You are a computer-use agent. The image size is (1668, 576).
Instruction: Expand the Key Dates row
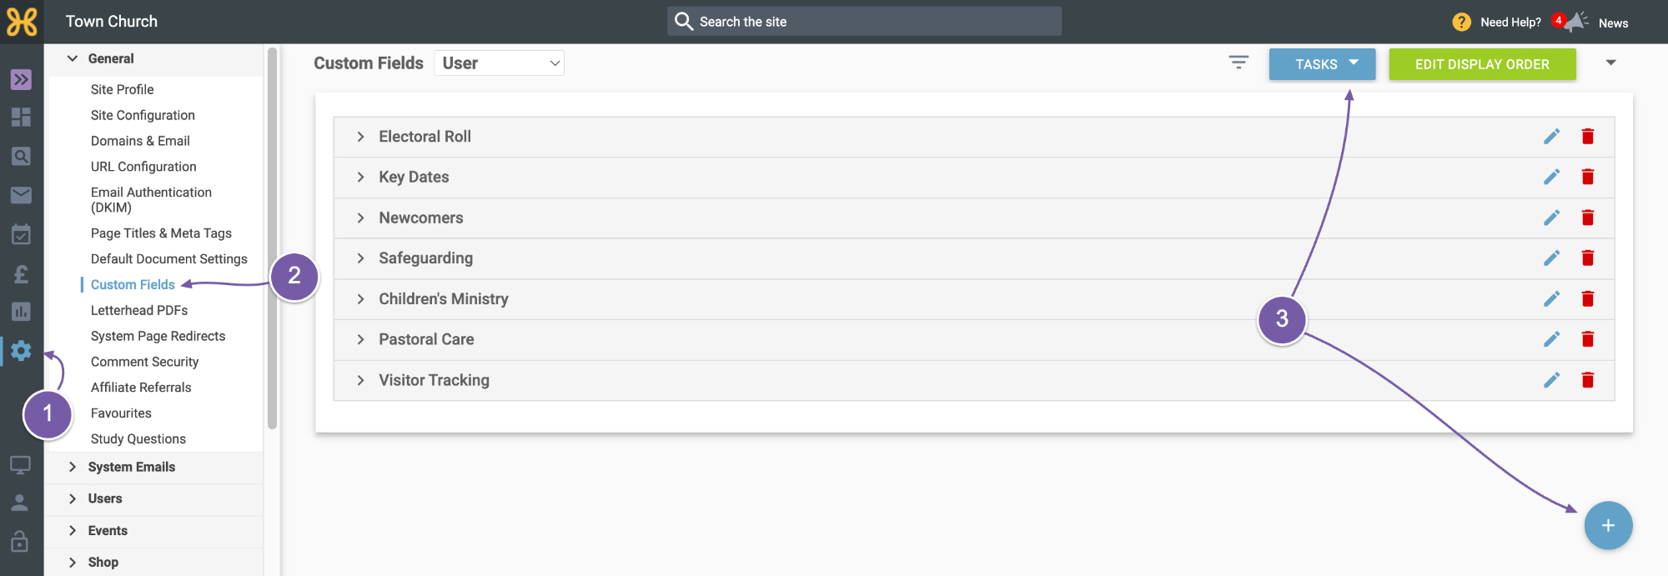coord(360,177)
